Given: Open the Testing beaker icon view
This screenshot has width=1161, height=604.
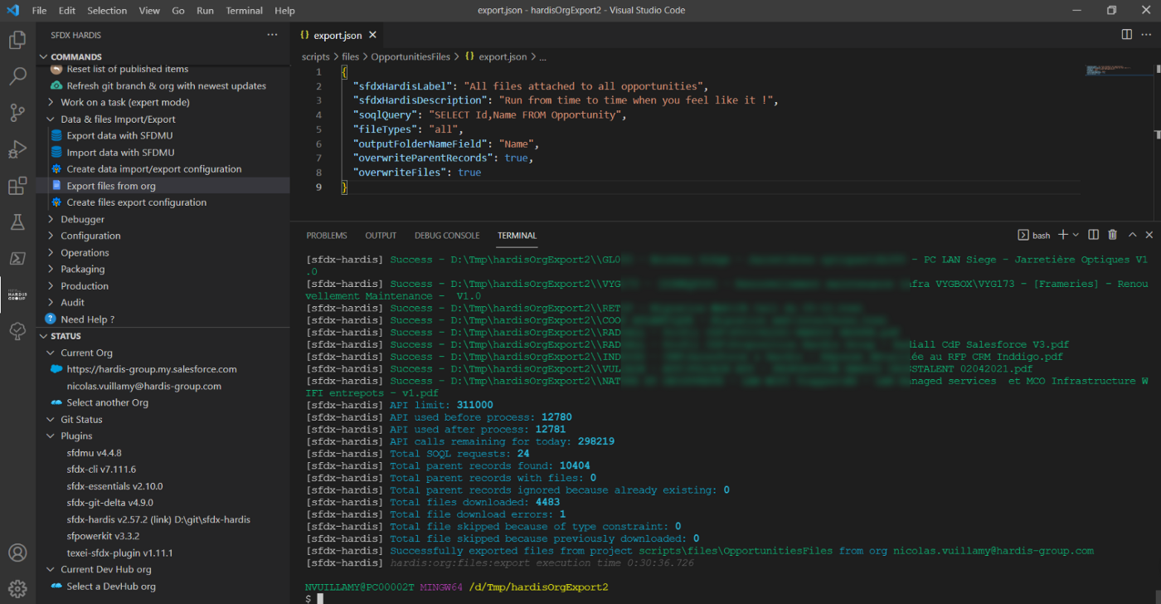Looking at the screenshot, I should (17, 222).
